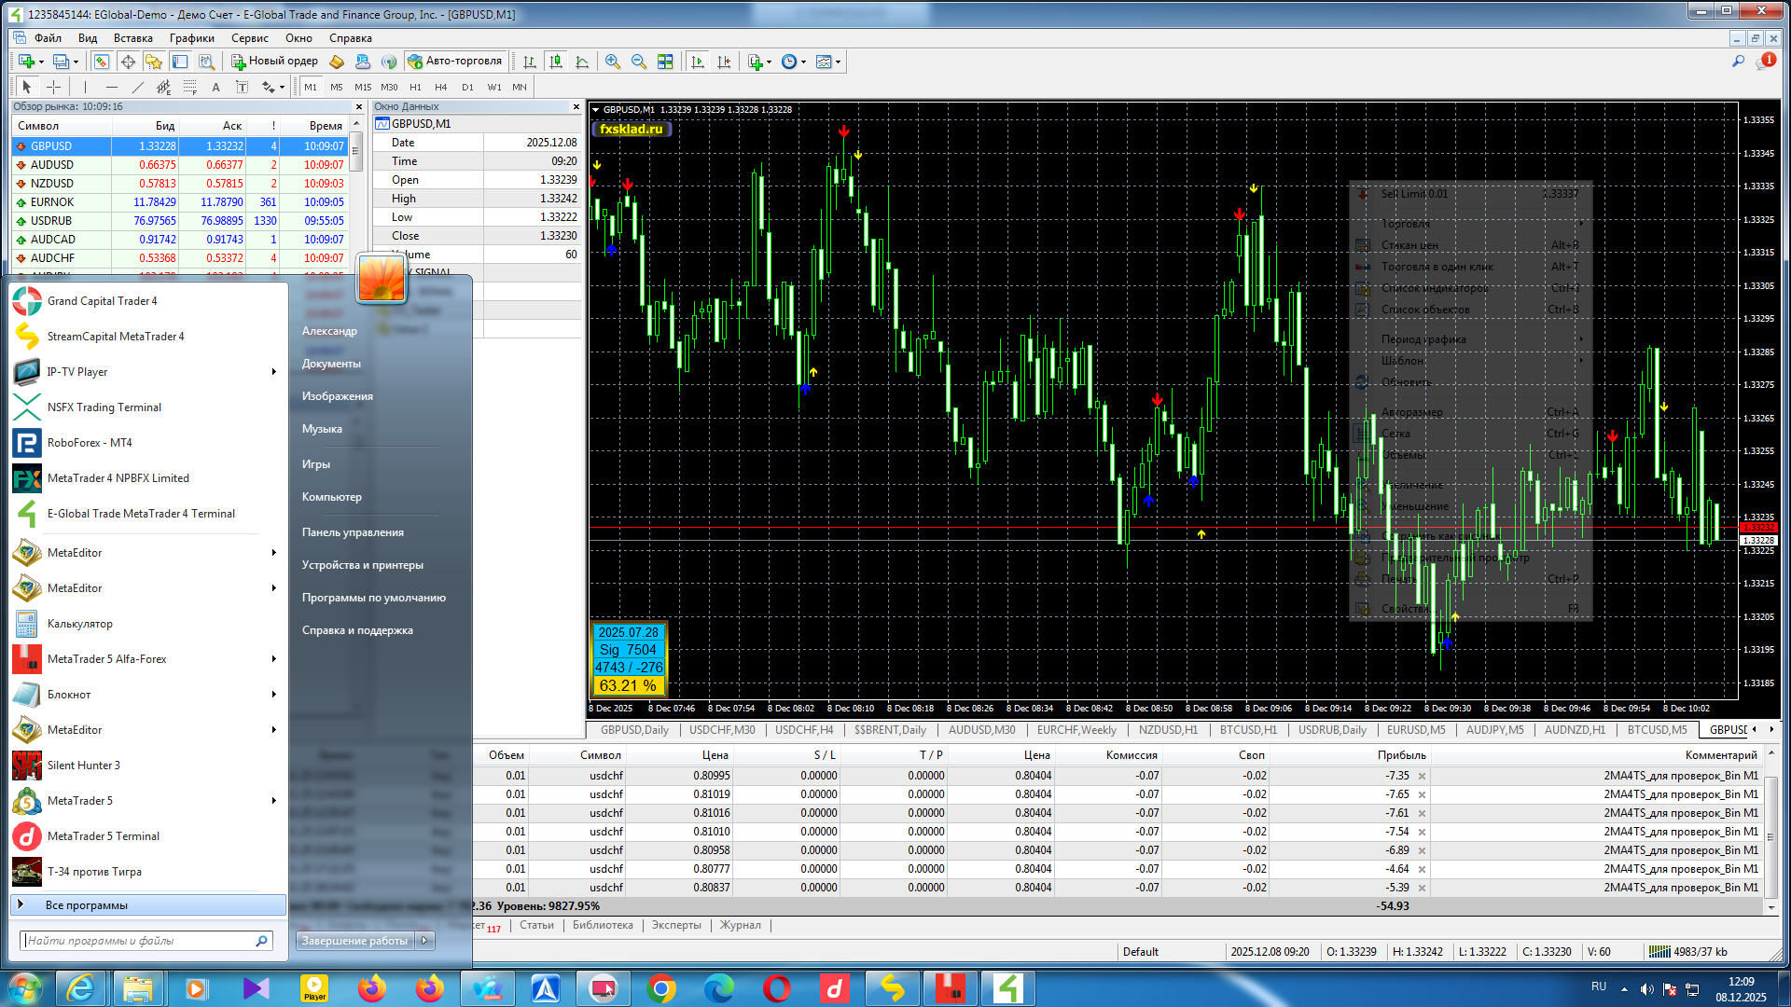1791x1007 pixels.
Task: Toggle the chart shift button
Action: point(724,62)
